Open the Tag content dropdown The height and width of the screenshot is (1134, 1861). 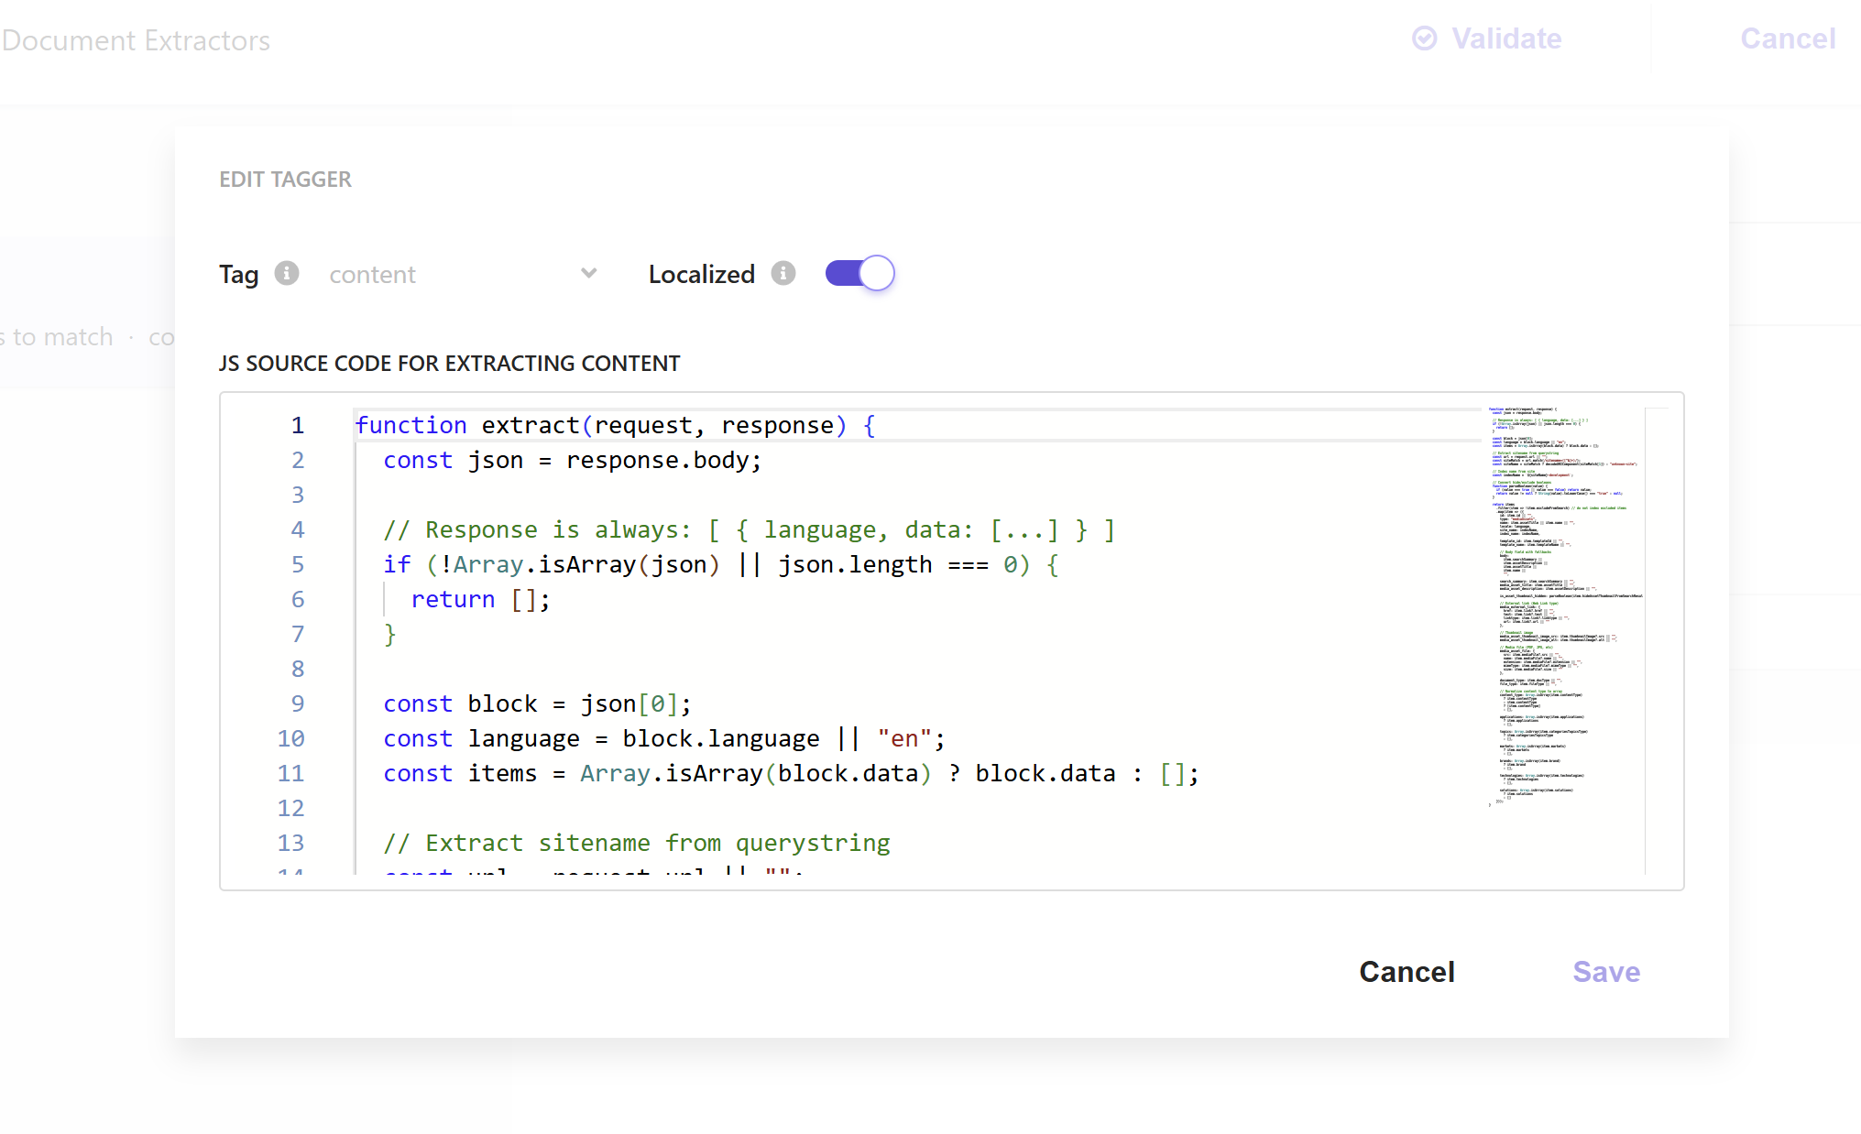(x=458, y=274)
